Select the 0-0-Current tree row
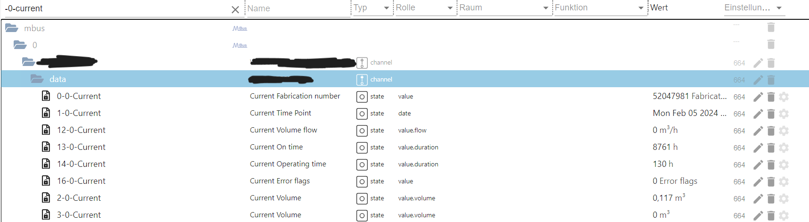Image resolution: width=809 pixels, height=222 pixels. pyautogui.click(x=405, y=96)
